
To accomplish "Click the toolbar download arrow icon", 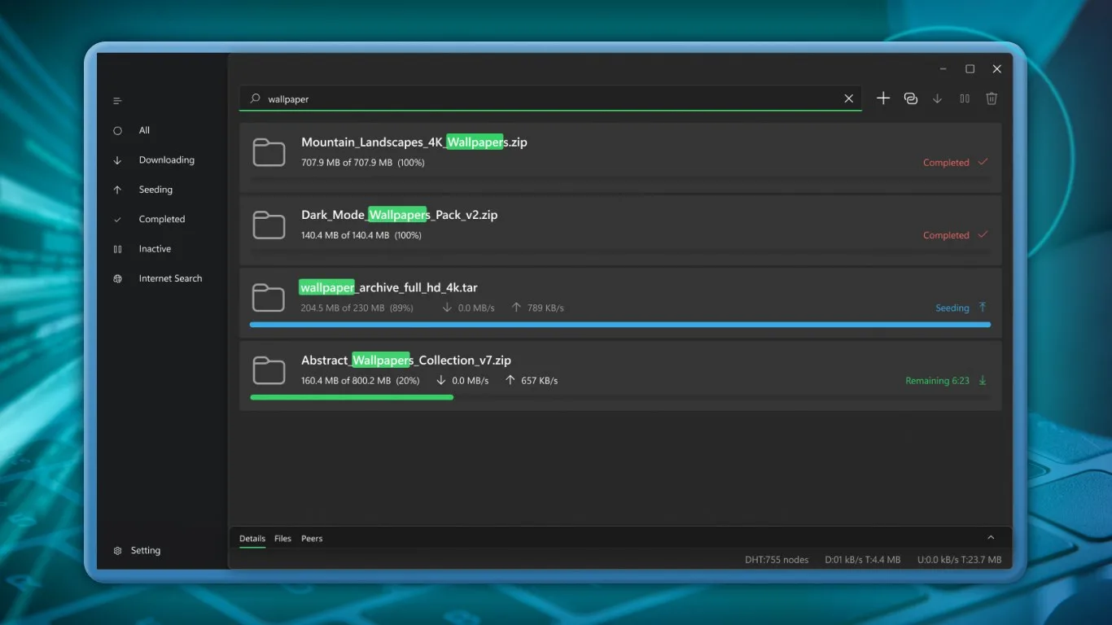I will [938, 98].
